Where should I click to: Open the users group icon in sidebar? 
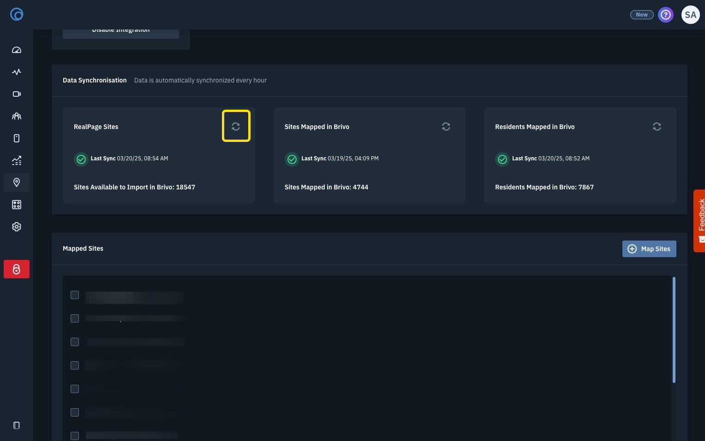pos(17,116)
